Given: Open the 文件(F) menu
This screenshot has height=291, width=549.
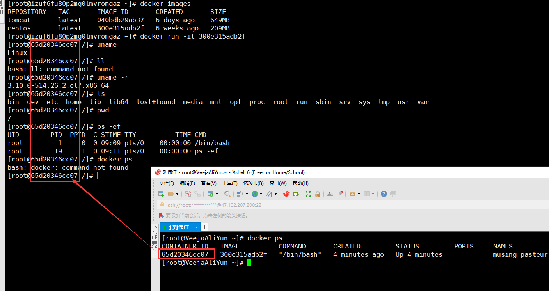Looking at the screenshot, I should (167, 183).
